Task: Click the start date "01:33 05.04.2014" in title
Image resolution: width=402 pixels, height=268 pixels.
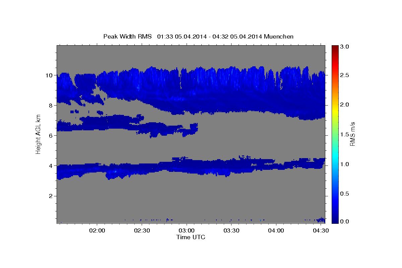Action: pos(182,37)
